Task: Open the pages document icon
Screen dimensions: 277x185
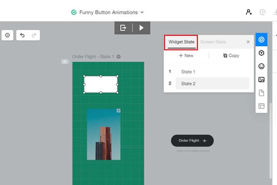Action: click(x=261, y=93)
